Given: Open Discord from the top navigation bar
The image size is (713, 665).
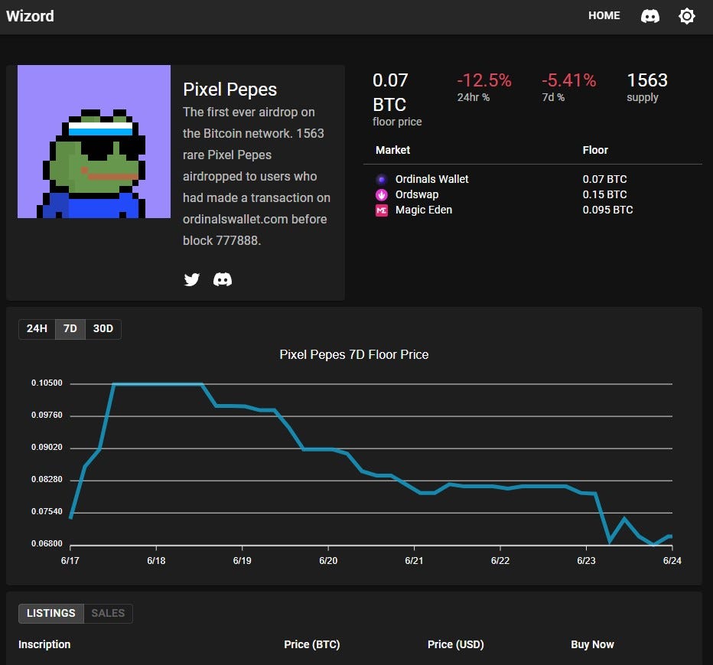Looking at the screenshot, I should click(650, 16).
